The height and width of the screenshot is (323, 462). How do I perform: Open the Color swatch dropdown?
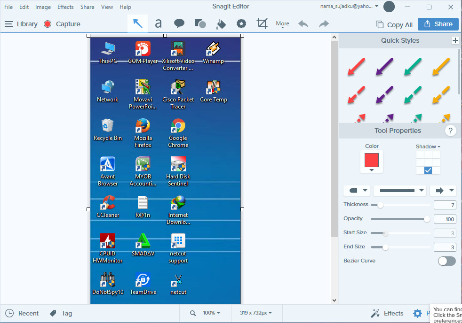pos(372,170)
